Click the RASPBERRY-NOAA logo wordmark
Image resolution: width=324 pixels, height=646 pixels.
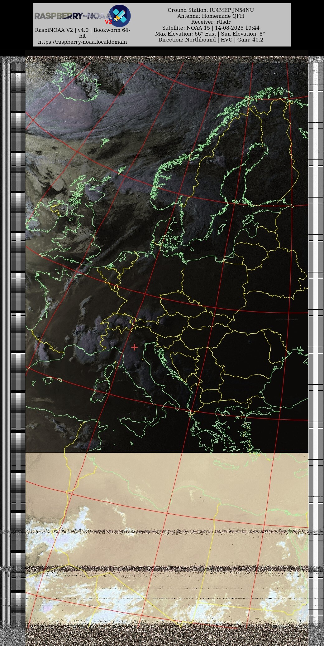pos(73,16)
